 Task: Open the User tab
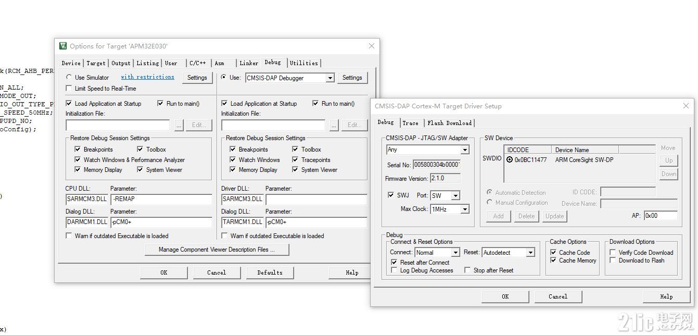[171, 63]
